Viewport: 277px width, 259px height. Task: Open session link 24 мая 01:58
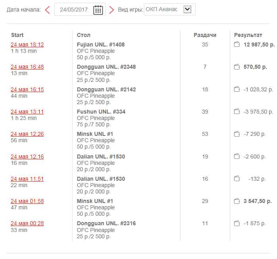pos(27,201)
